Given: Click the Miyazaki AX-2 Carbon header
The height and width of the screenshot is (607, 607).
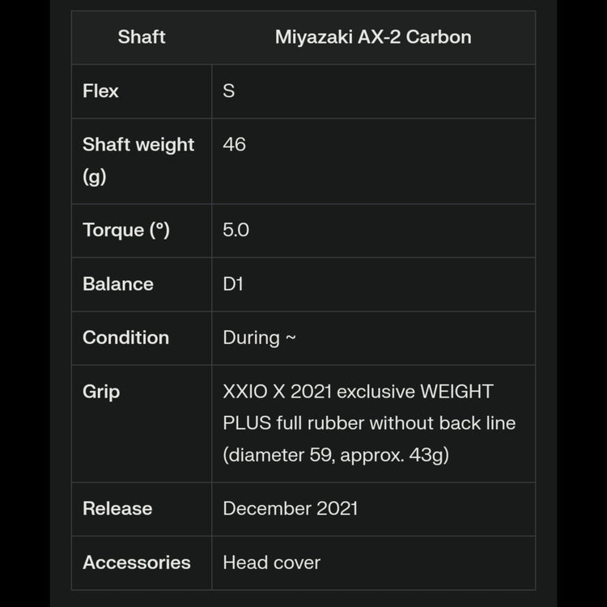Looking at the screenshot, I should [373, 37].
